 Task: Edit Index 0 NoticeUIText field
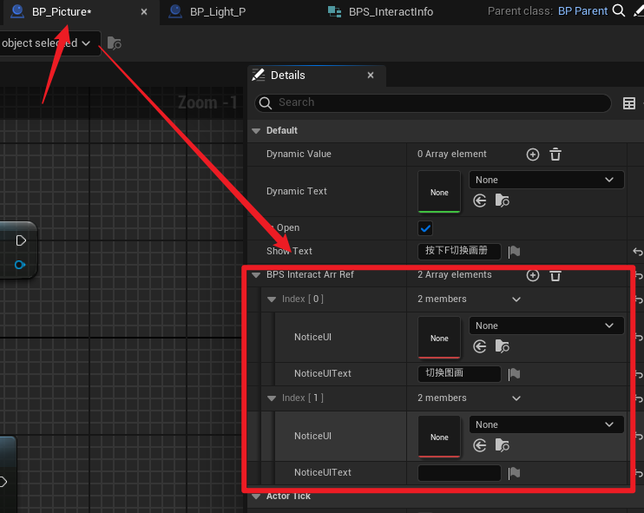[x=459, y=374]
